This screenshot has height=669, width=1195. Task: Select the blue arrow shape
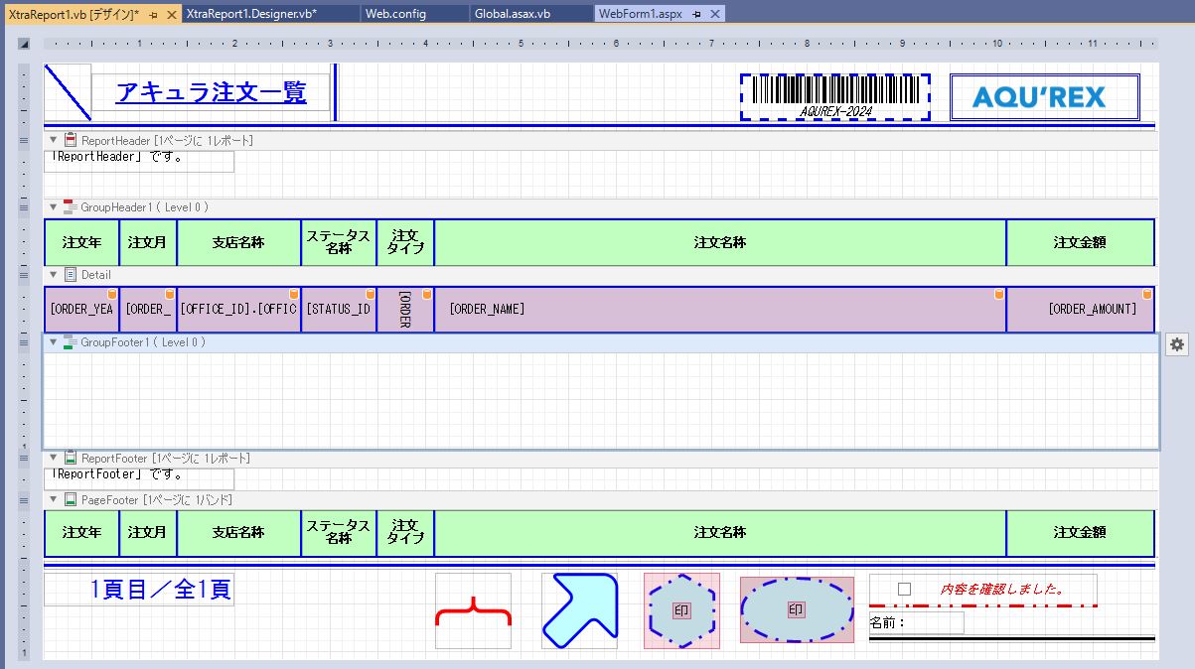[x=579, y=610]
